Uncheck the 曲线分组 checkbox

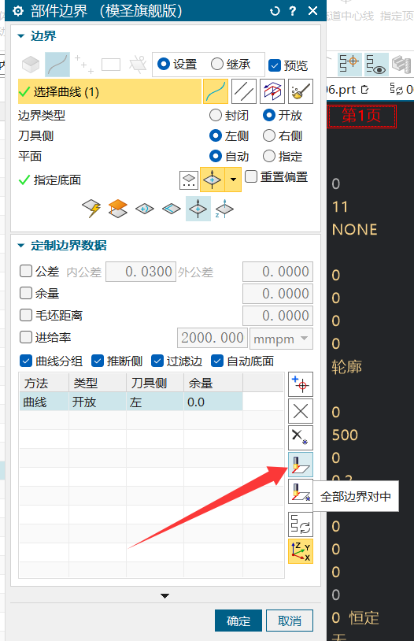click(x=26, y=361)
